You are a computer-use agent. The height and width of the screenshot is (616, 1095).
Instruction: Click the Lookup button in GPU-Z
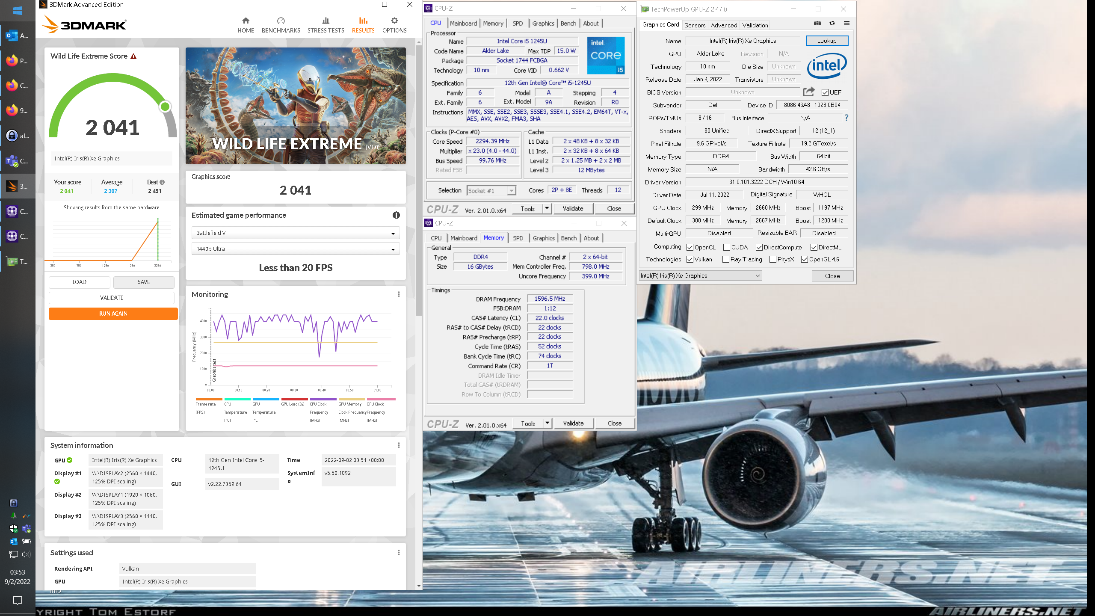[827, 41]
